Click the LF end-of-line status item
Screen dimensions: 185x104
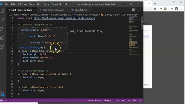pos(123,101)
